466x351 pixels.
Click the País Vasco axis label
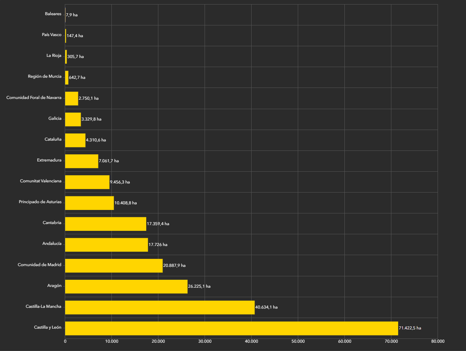tap(52, 35)
